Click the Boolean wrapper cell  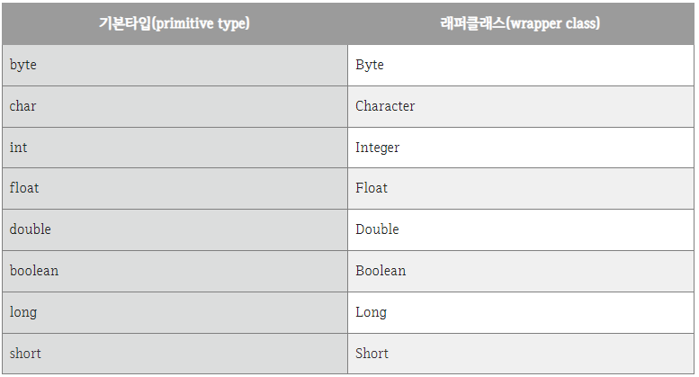pyautogui.click(x=521, y=272)
